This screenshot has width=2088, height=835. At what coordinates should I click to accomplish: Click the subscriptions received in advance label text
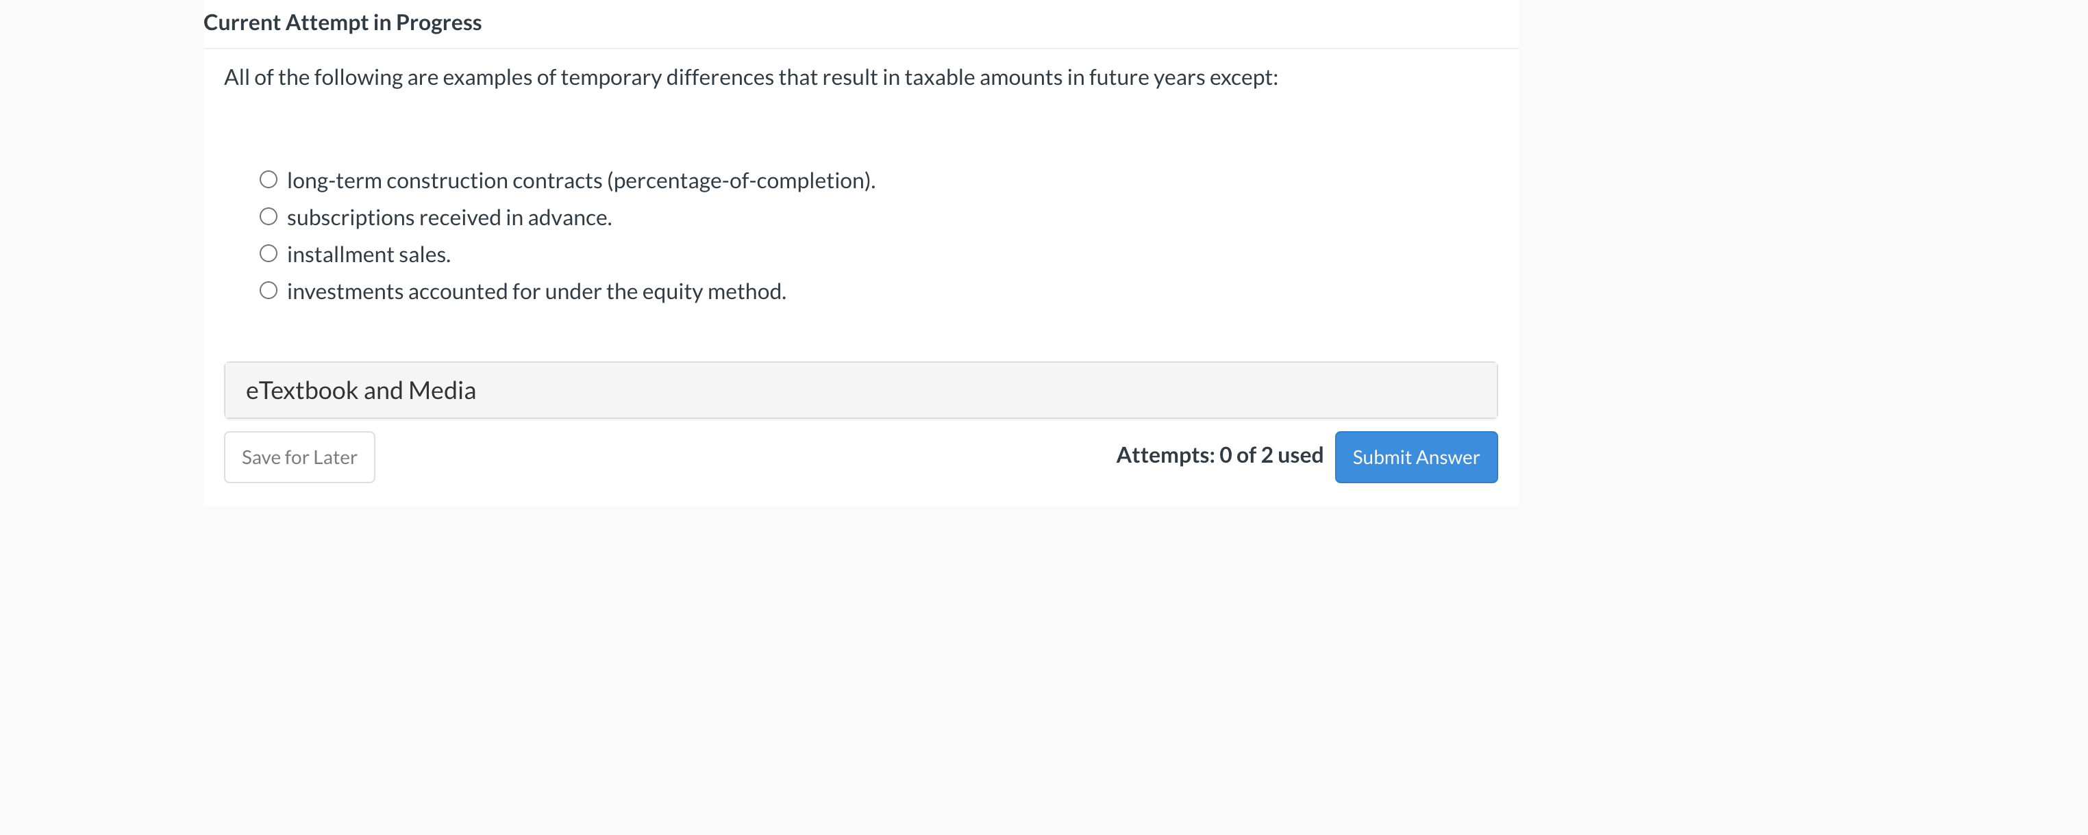click(449, 216)
